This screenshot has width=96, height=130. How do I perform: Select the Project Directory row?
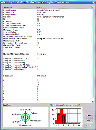(x=47, y=10)
